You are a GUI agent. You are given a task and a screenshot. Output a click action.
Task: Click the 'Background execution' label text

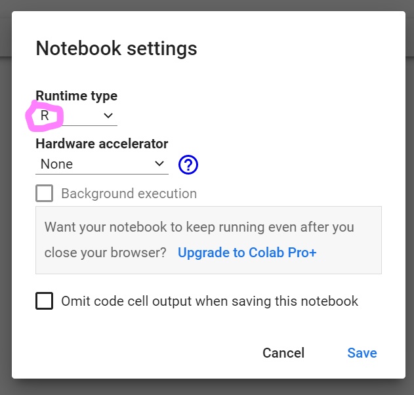[x=129, y=194]
